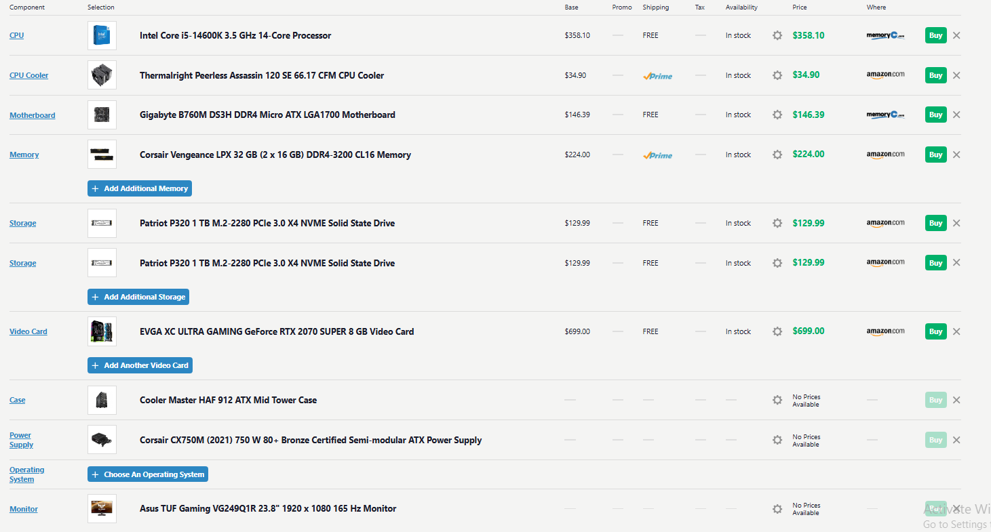The image size is (991, 532).
Task: Open the Thermalright cooler product thumbnail
Action: click(x=102, y=75)
